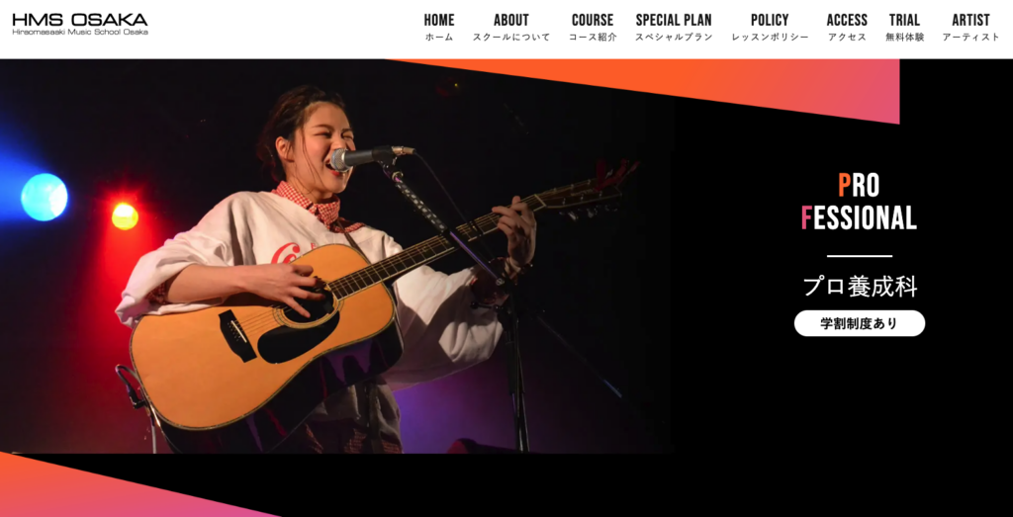Click the レッスンポリシー label
This screenshot has height=517, width=1013.
point(770,38)
